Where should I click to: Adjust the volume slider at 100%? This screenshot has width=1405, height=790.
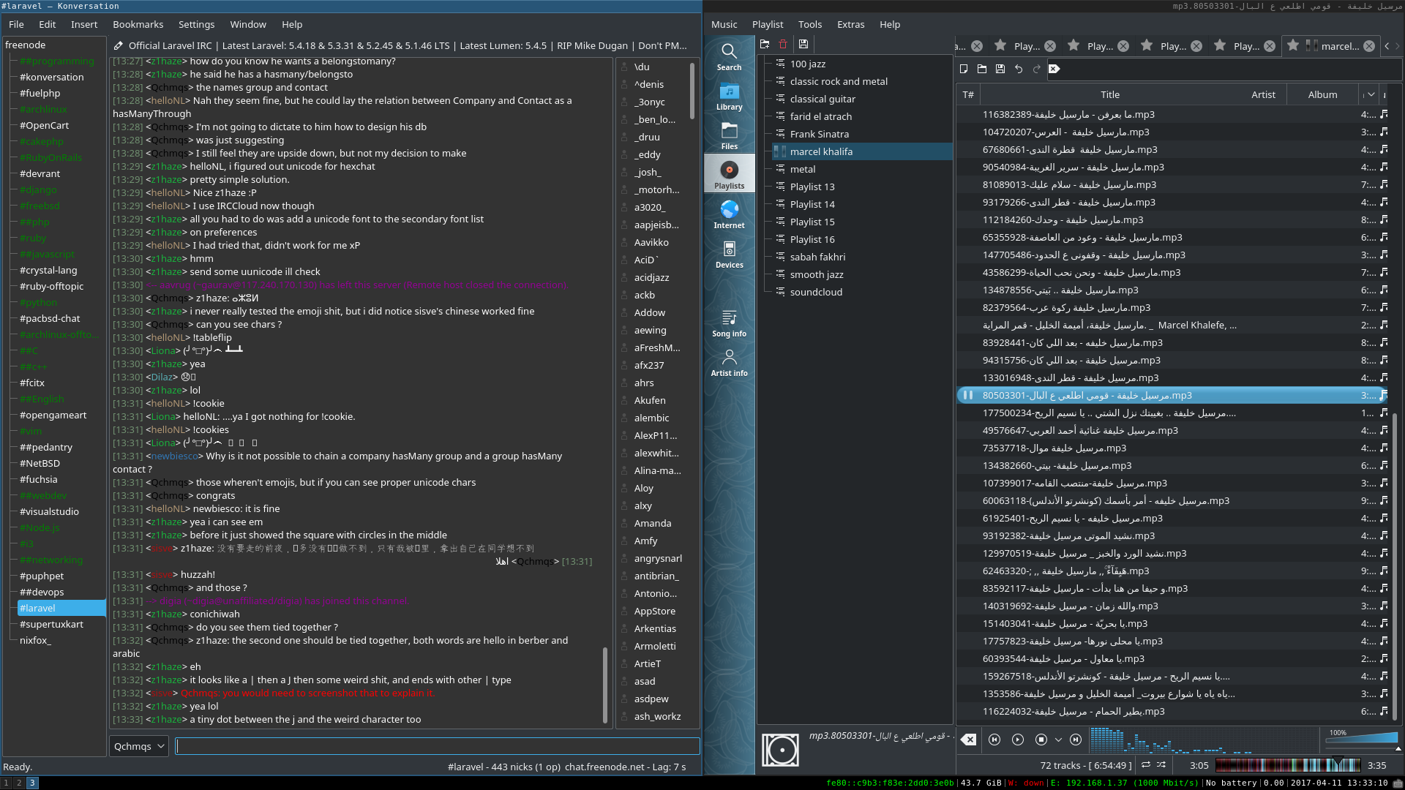click(x=1362, y=738)
